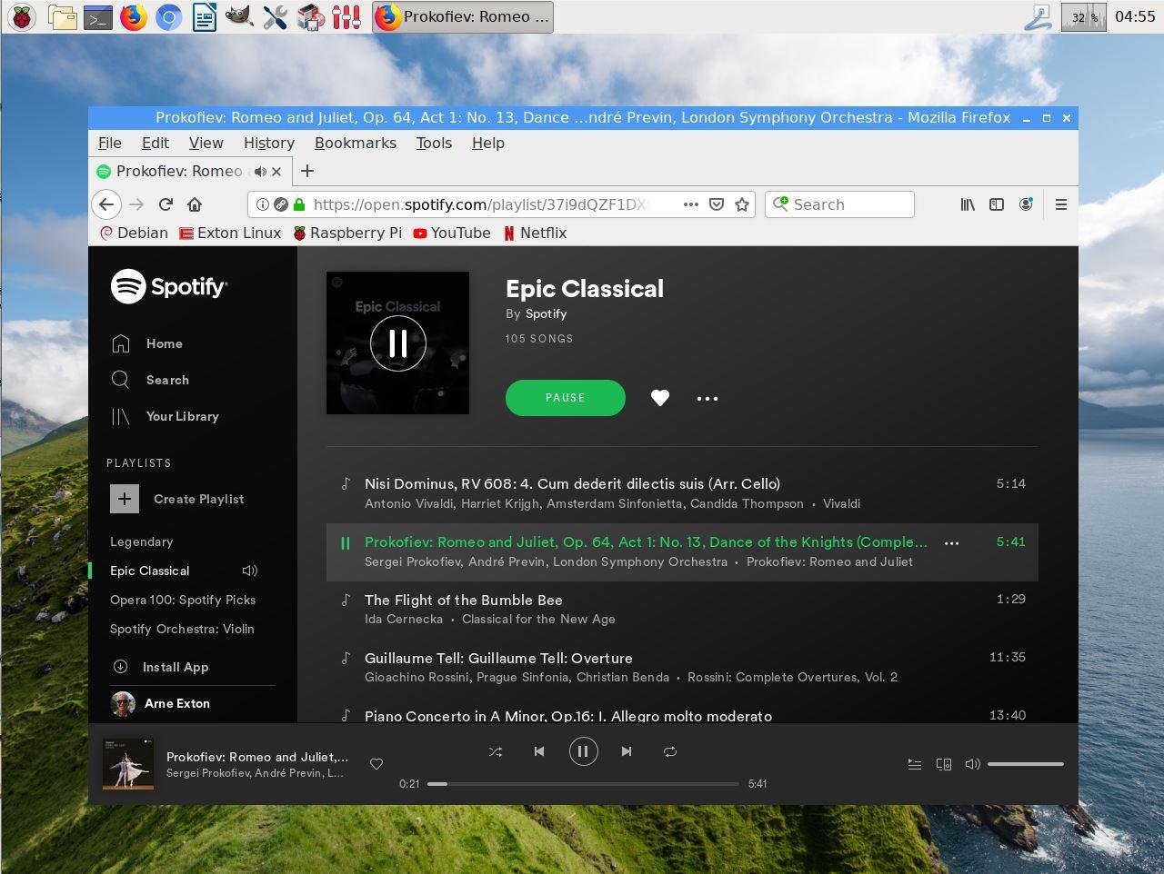1164x874 pixels.
Task: Seek in the track progress bar
Action: pos(583,783)
